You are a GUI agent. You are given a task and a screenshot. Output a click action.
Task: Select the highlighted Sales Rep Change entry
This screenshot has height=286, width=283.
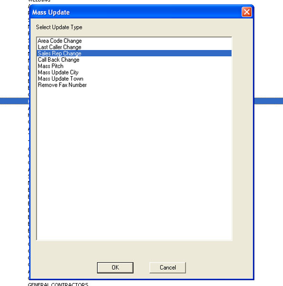(134, 53)
